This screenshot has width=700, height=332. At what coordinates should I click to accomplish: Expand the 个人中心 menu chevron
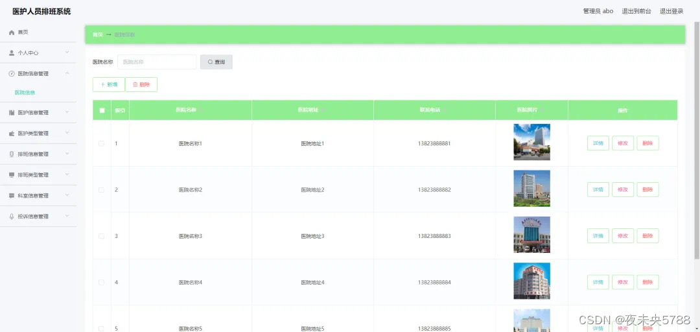point(67,53)
